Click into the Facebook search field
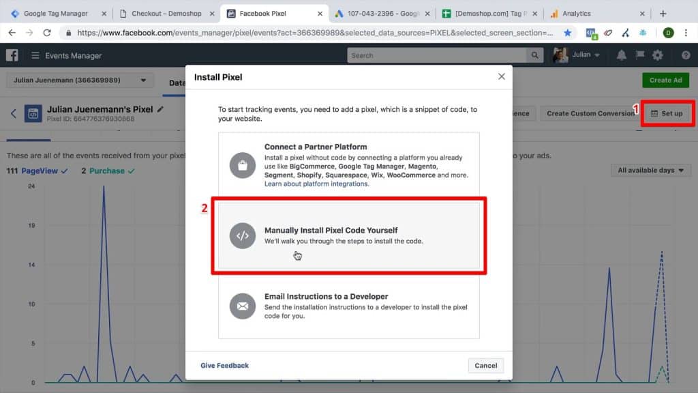Viewport: 698px width, 393px height. (436, 55)
